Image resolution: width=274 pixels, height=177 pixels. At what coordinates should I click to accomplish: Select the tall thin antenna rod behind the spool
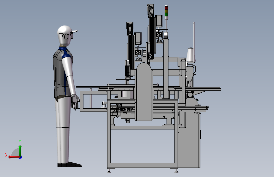pyautogui.click(x=194, y=42)
